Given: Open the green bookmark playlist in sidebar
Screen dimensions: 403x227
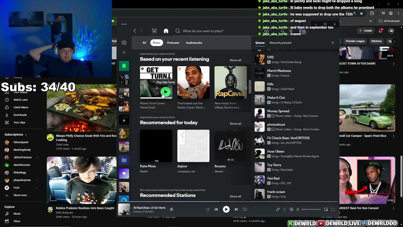Looking at the screenshot, I should click(124, 66).
